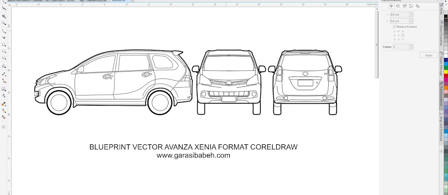Pick the blue swatch in color palette
Viewport: 448px width, 195px height.
(446, 60)
